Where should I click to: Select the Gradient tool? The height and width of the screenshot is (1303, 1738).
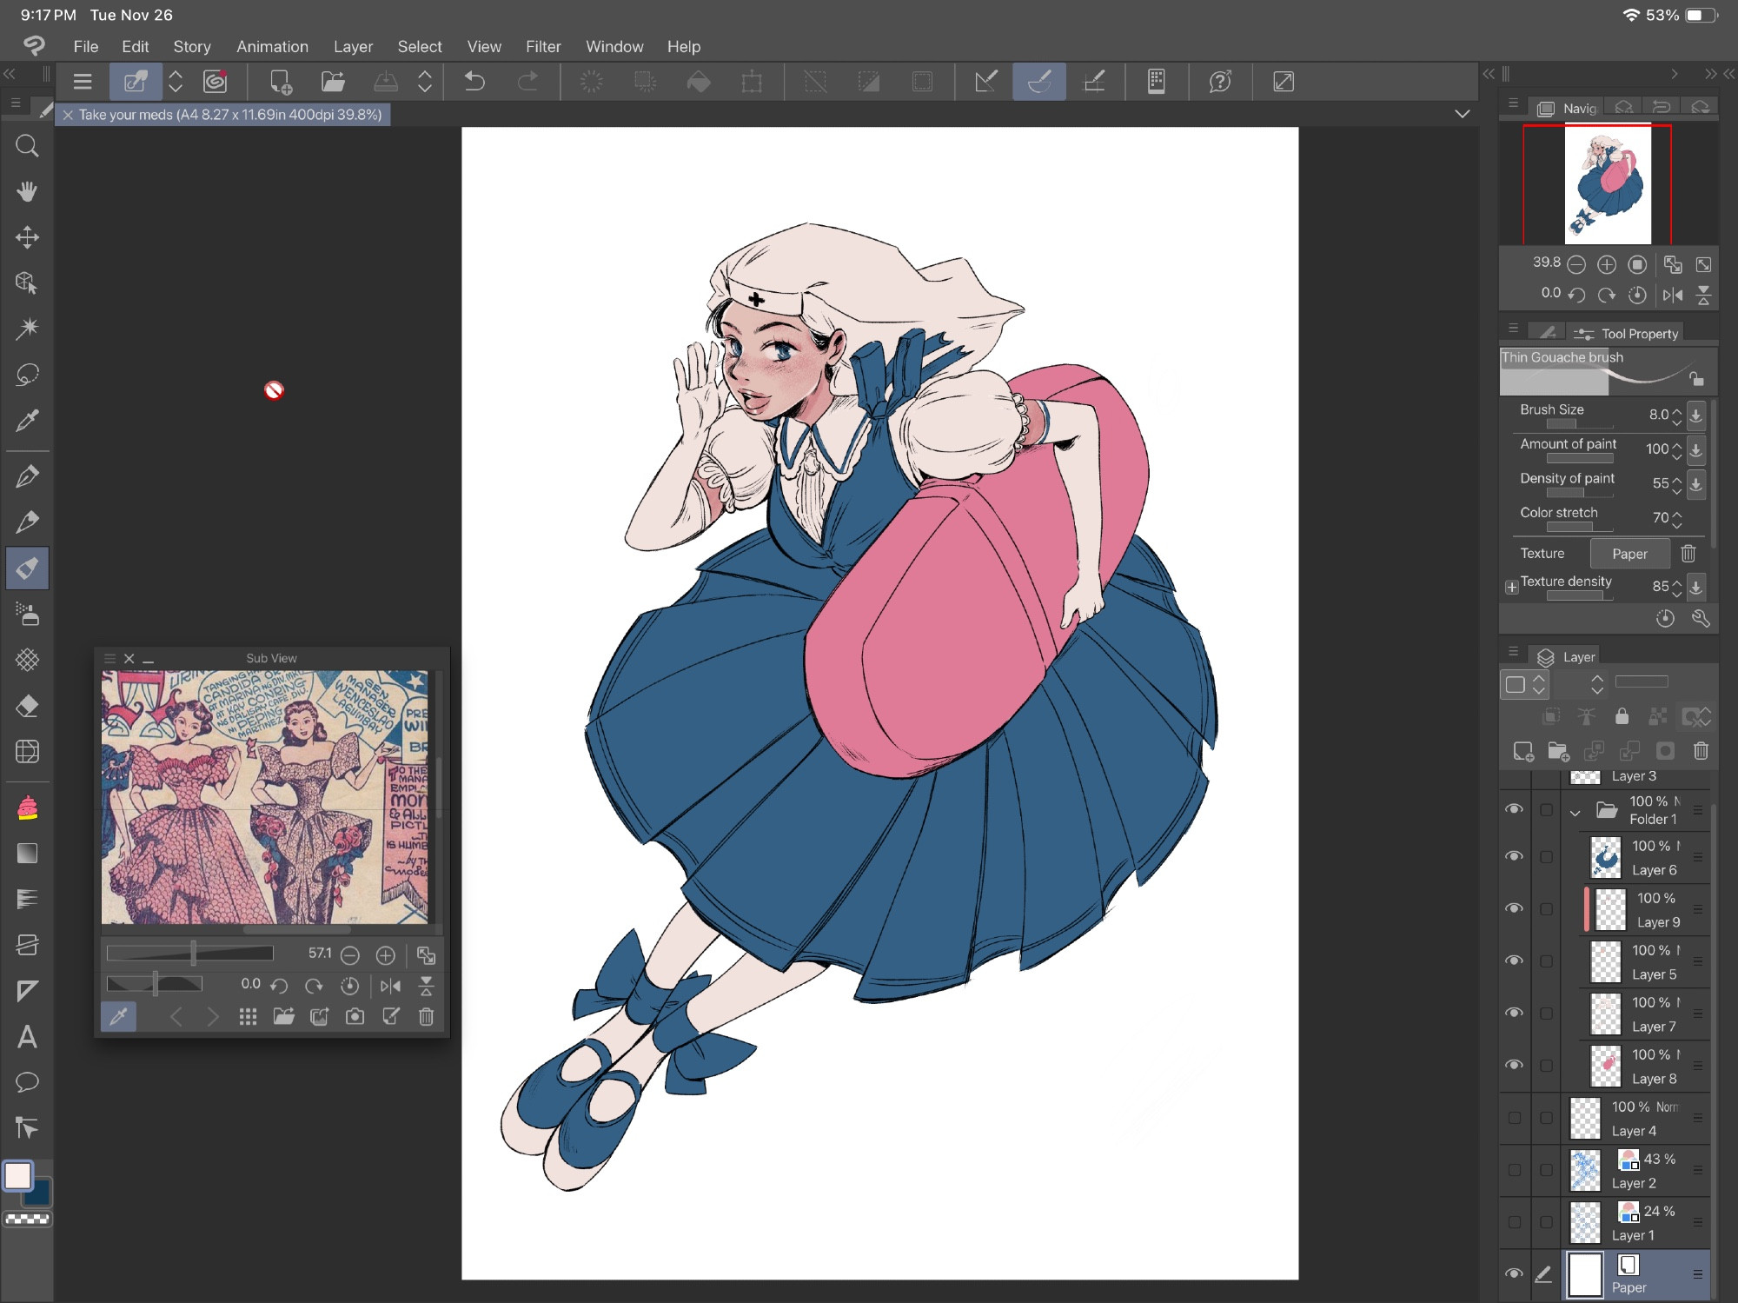tap(27, 854)
